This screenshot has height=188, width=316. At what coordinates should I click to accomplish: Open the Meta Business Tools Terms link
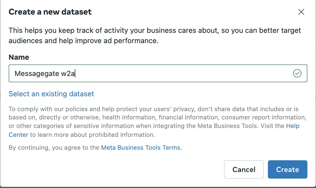141,148
